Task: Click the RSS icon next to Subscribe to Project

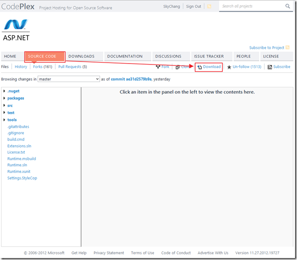Action: 287,47
